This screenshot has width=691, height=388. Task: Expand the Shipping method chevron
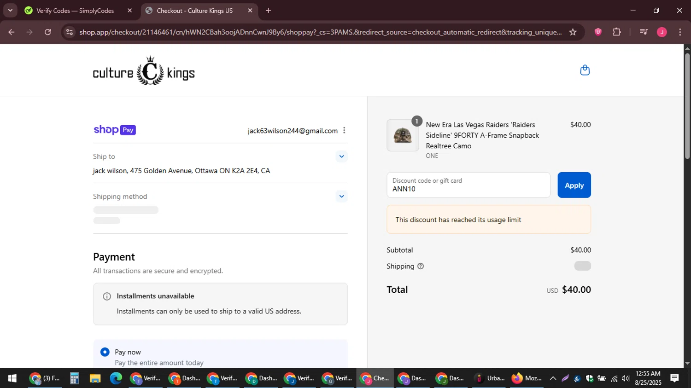[341, 197]
